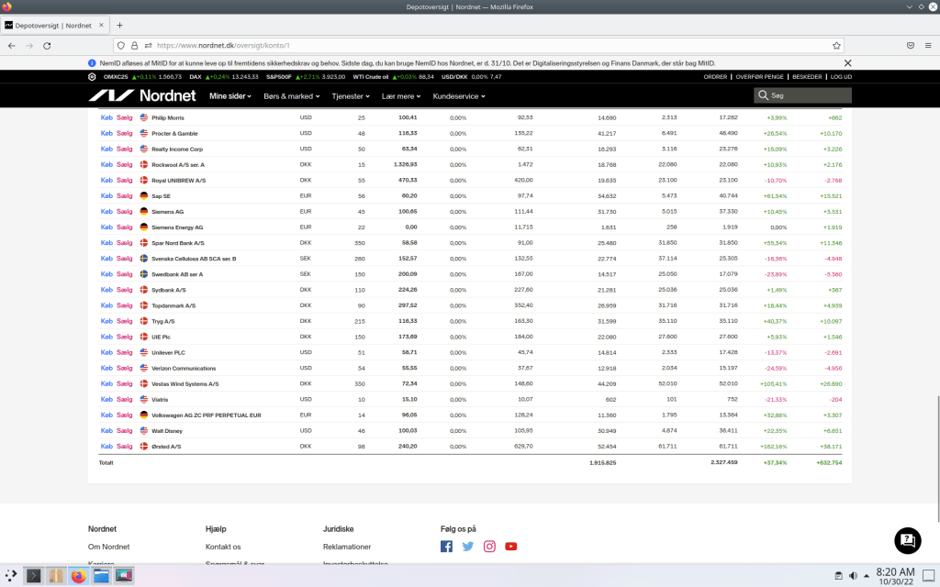Click Sælg for Ørsted A/S
Screen dimensions: 940x587
pos(125,446)
